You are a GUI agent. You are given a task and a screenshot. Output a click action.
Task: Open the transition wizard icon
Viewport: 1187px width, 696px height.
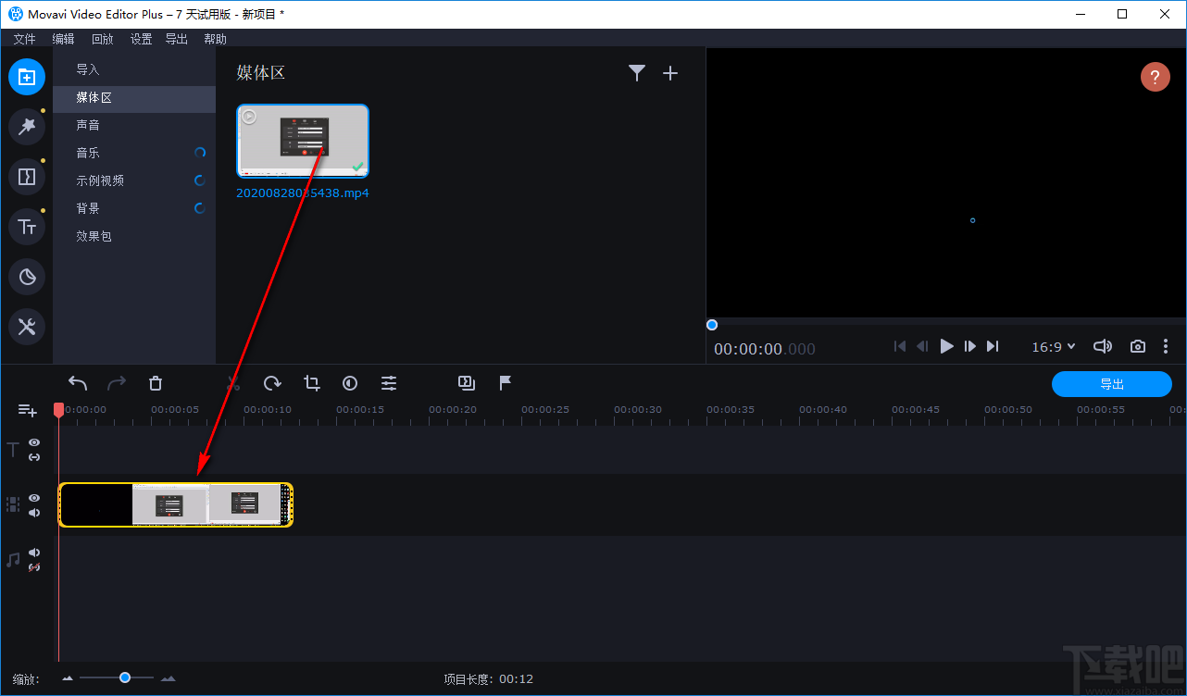467,383
